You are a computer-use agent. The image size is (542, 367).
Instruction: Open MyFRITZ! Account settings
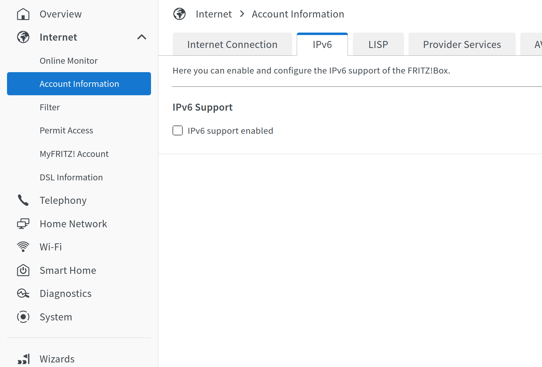click(x=74, y=153)
